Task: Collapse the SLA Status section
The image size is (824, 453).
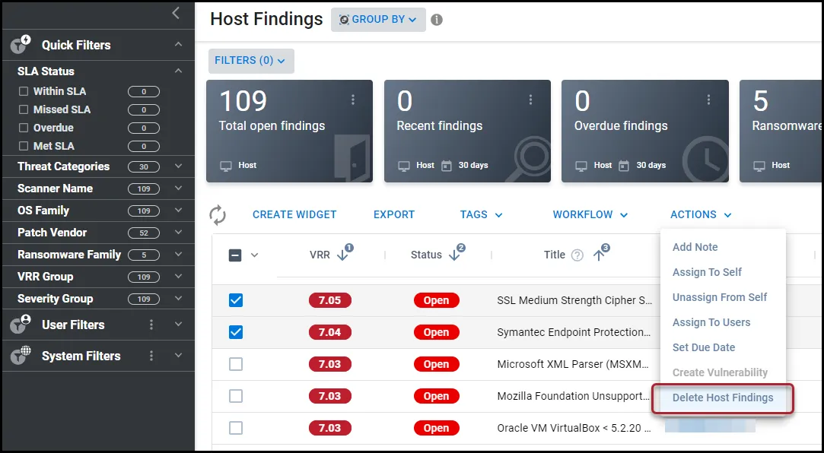Action: [x=179, y=71]
